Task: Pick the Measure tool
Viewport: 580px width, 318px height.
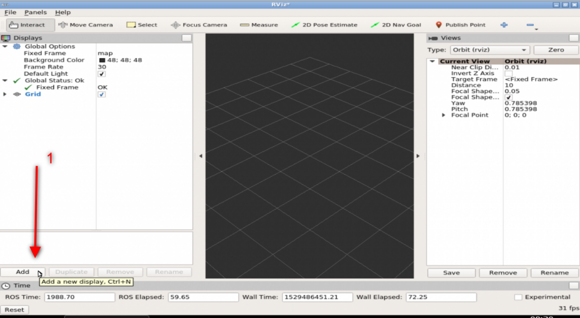Action: click(259, 25)
